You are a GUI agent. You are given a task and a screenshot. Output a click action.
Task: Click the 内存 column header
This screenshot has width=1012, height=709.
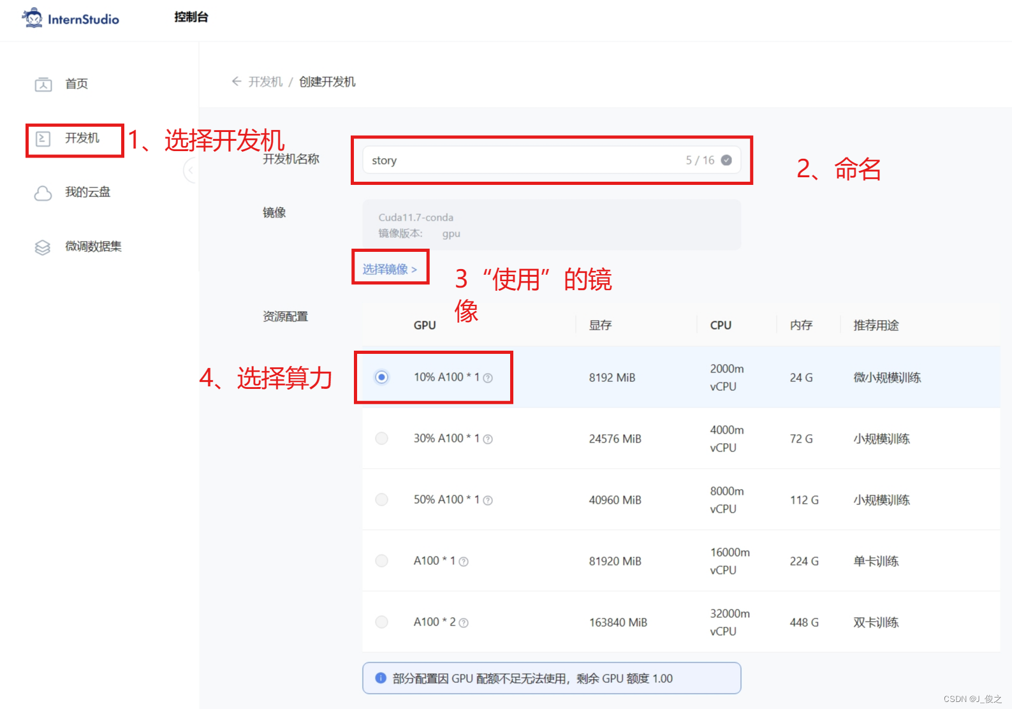pos(801,325)
